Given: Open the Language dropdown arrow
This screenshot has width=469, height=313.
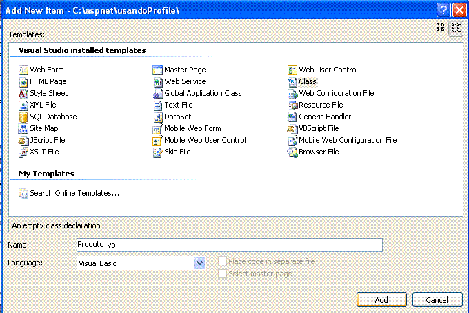Looking at the screenshot, I should (199, 263).
